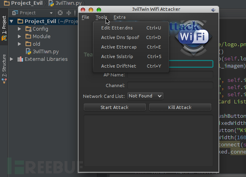This screenshot has width=246, height=177.
Task: Click the AP Name input field
Action: [x=170, y=75]
